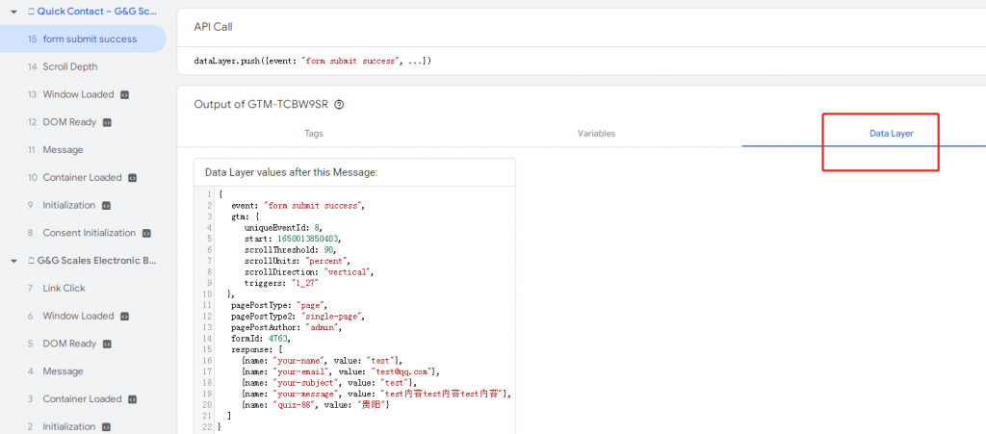The image size is (986, 434).
Task: Click the code badge next to DOM Ready event 5
Action: (107, 344)
